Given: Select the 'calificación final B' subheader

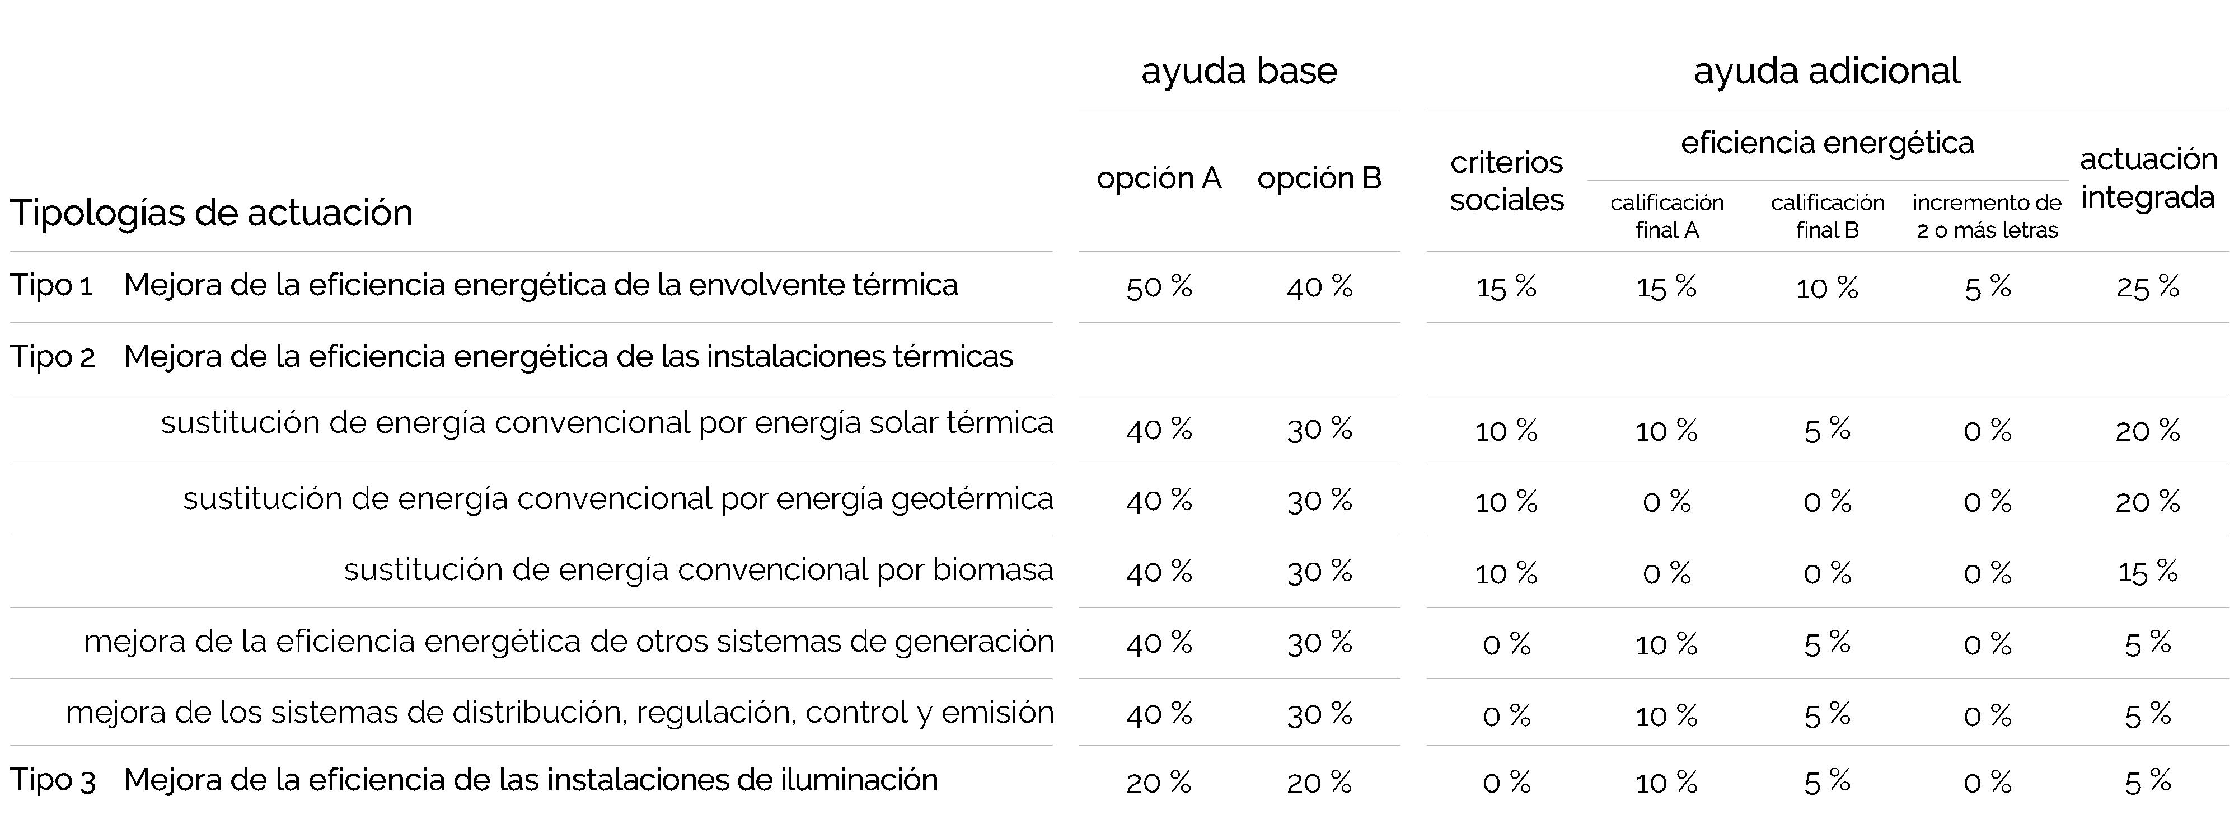Looking at the screenshot, I should coord(1827,216).
